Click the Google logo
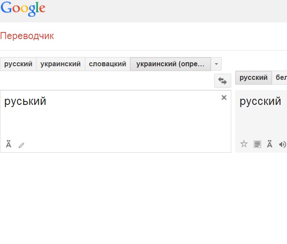The image size is (287, 244). coord(23,8)
